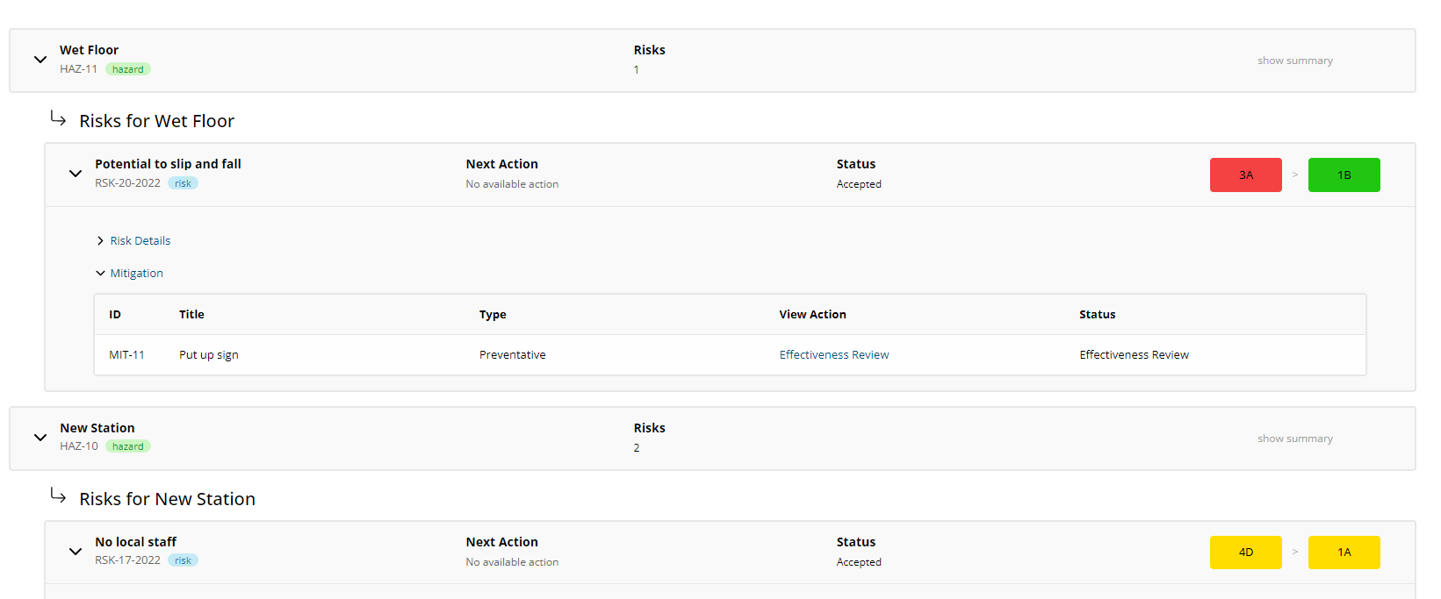The height and width of the screenshot is (599, 1441).
Task: Click the sub-level arrow icon before Risks for Wet Floor
Action: click(58, 118)
